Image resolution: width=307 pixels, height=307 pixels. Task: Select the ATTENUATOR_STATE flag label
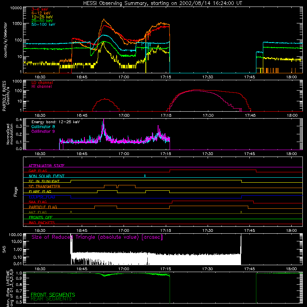(46, 166)
